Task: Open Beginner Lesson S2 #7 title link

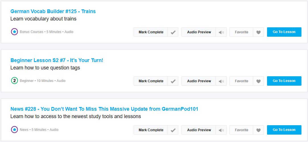Action: coord(57,60)
